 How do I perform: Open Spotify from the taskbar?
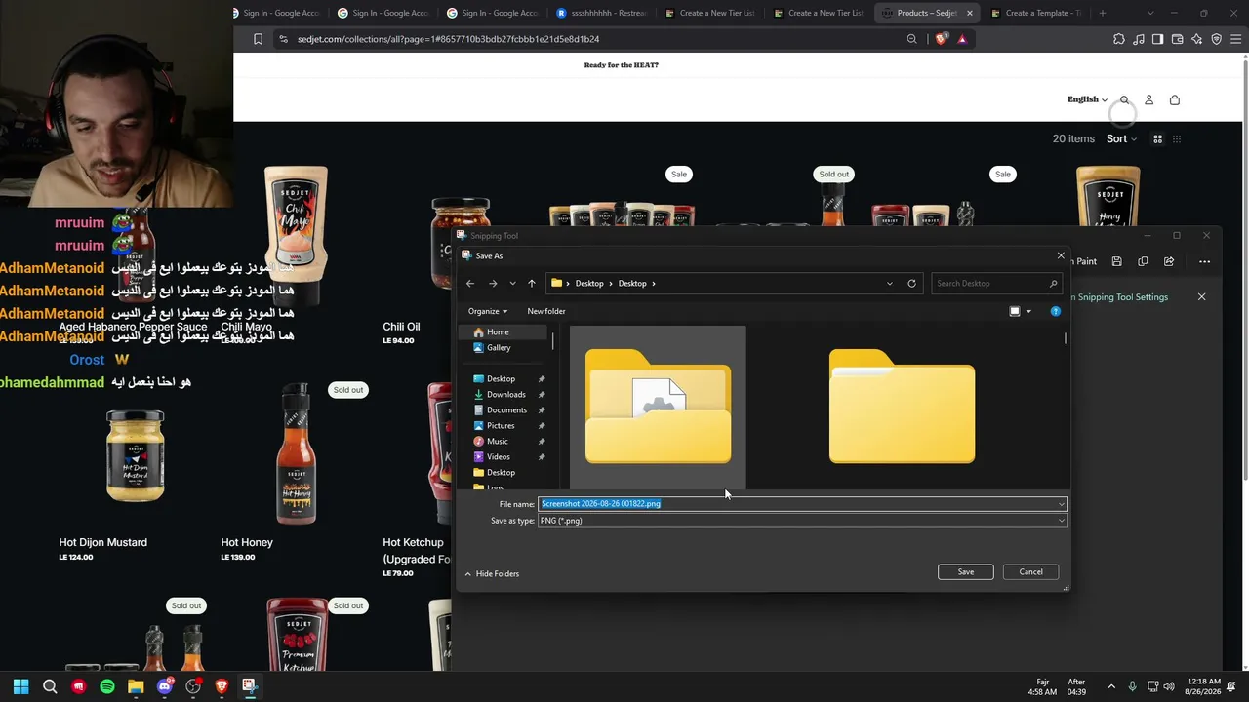pyautogui.click(x=107, y=686)
